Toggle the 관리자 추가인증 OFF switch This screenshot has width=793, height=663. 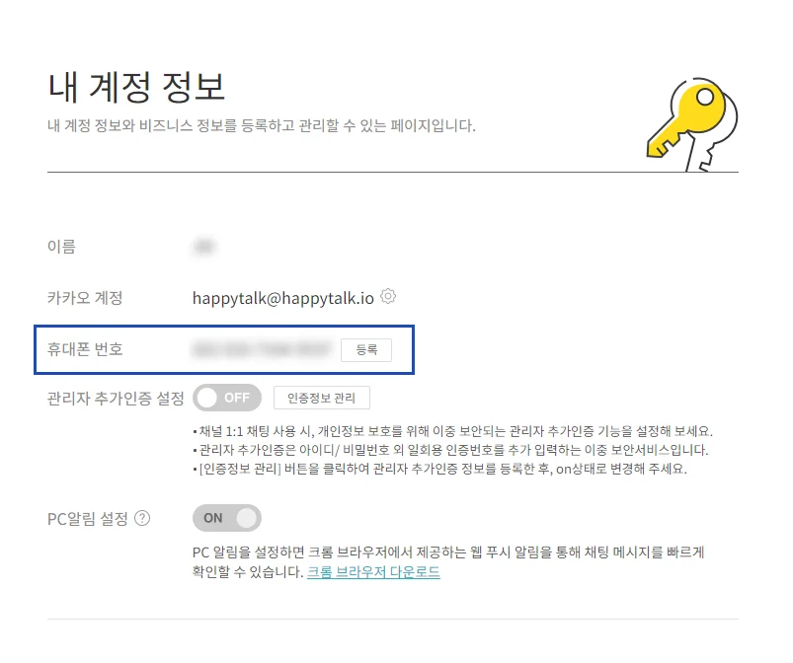tap(227, 398)
